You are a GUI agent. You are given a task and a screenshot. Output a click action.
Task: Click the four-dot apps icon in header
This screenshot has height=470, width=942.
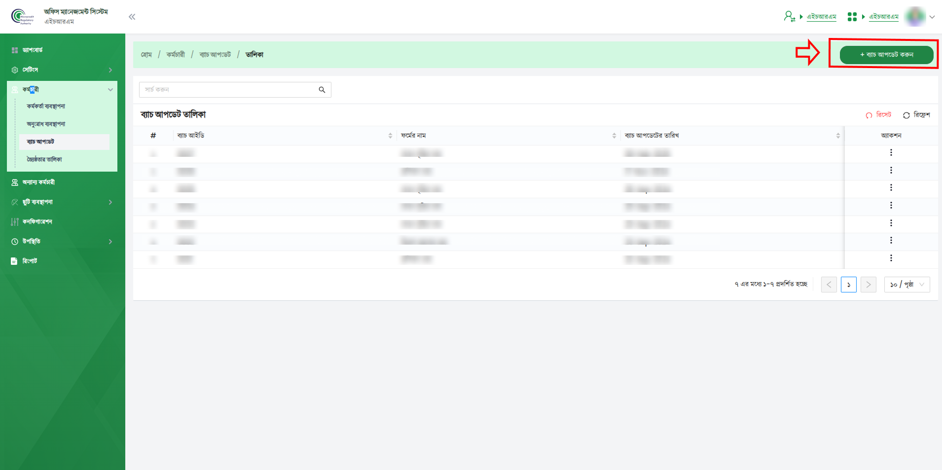pos(852,17)
